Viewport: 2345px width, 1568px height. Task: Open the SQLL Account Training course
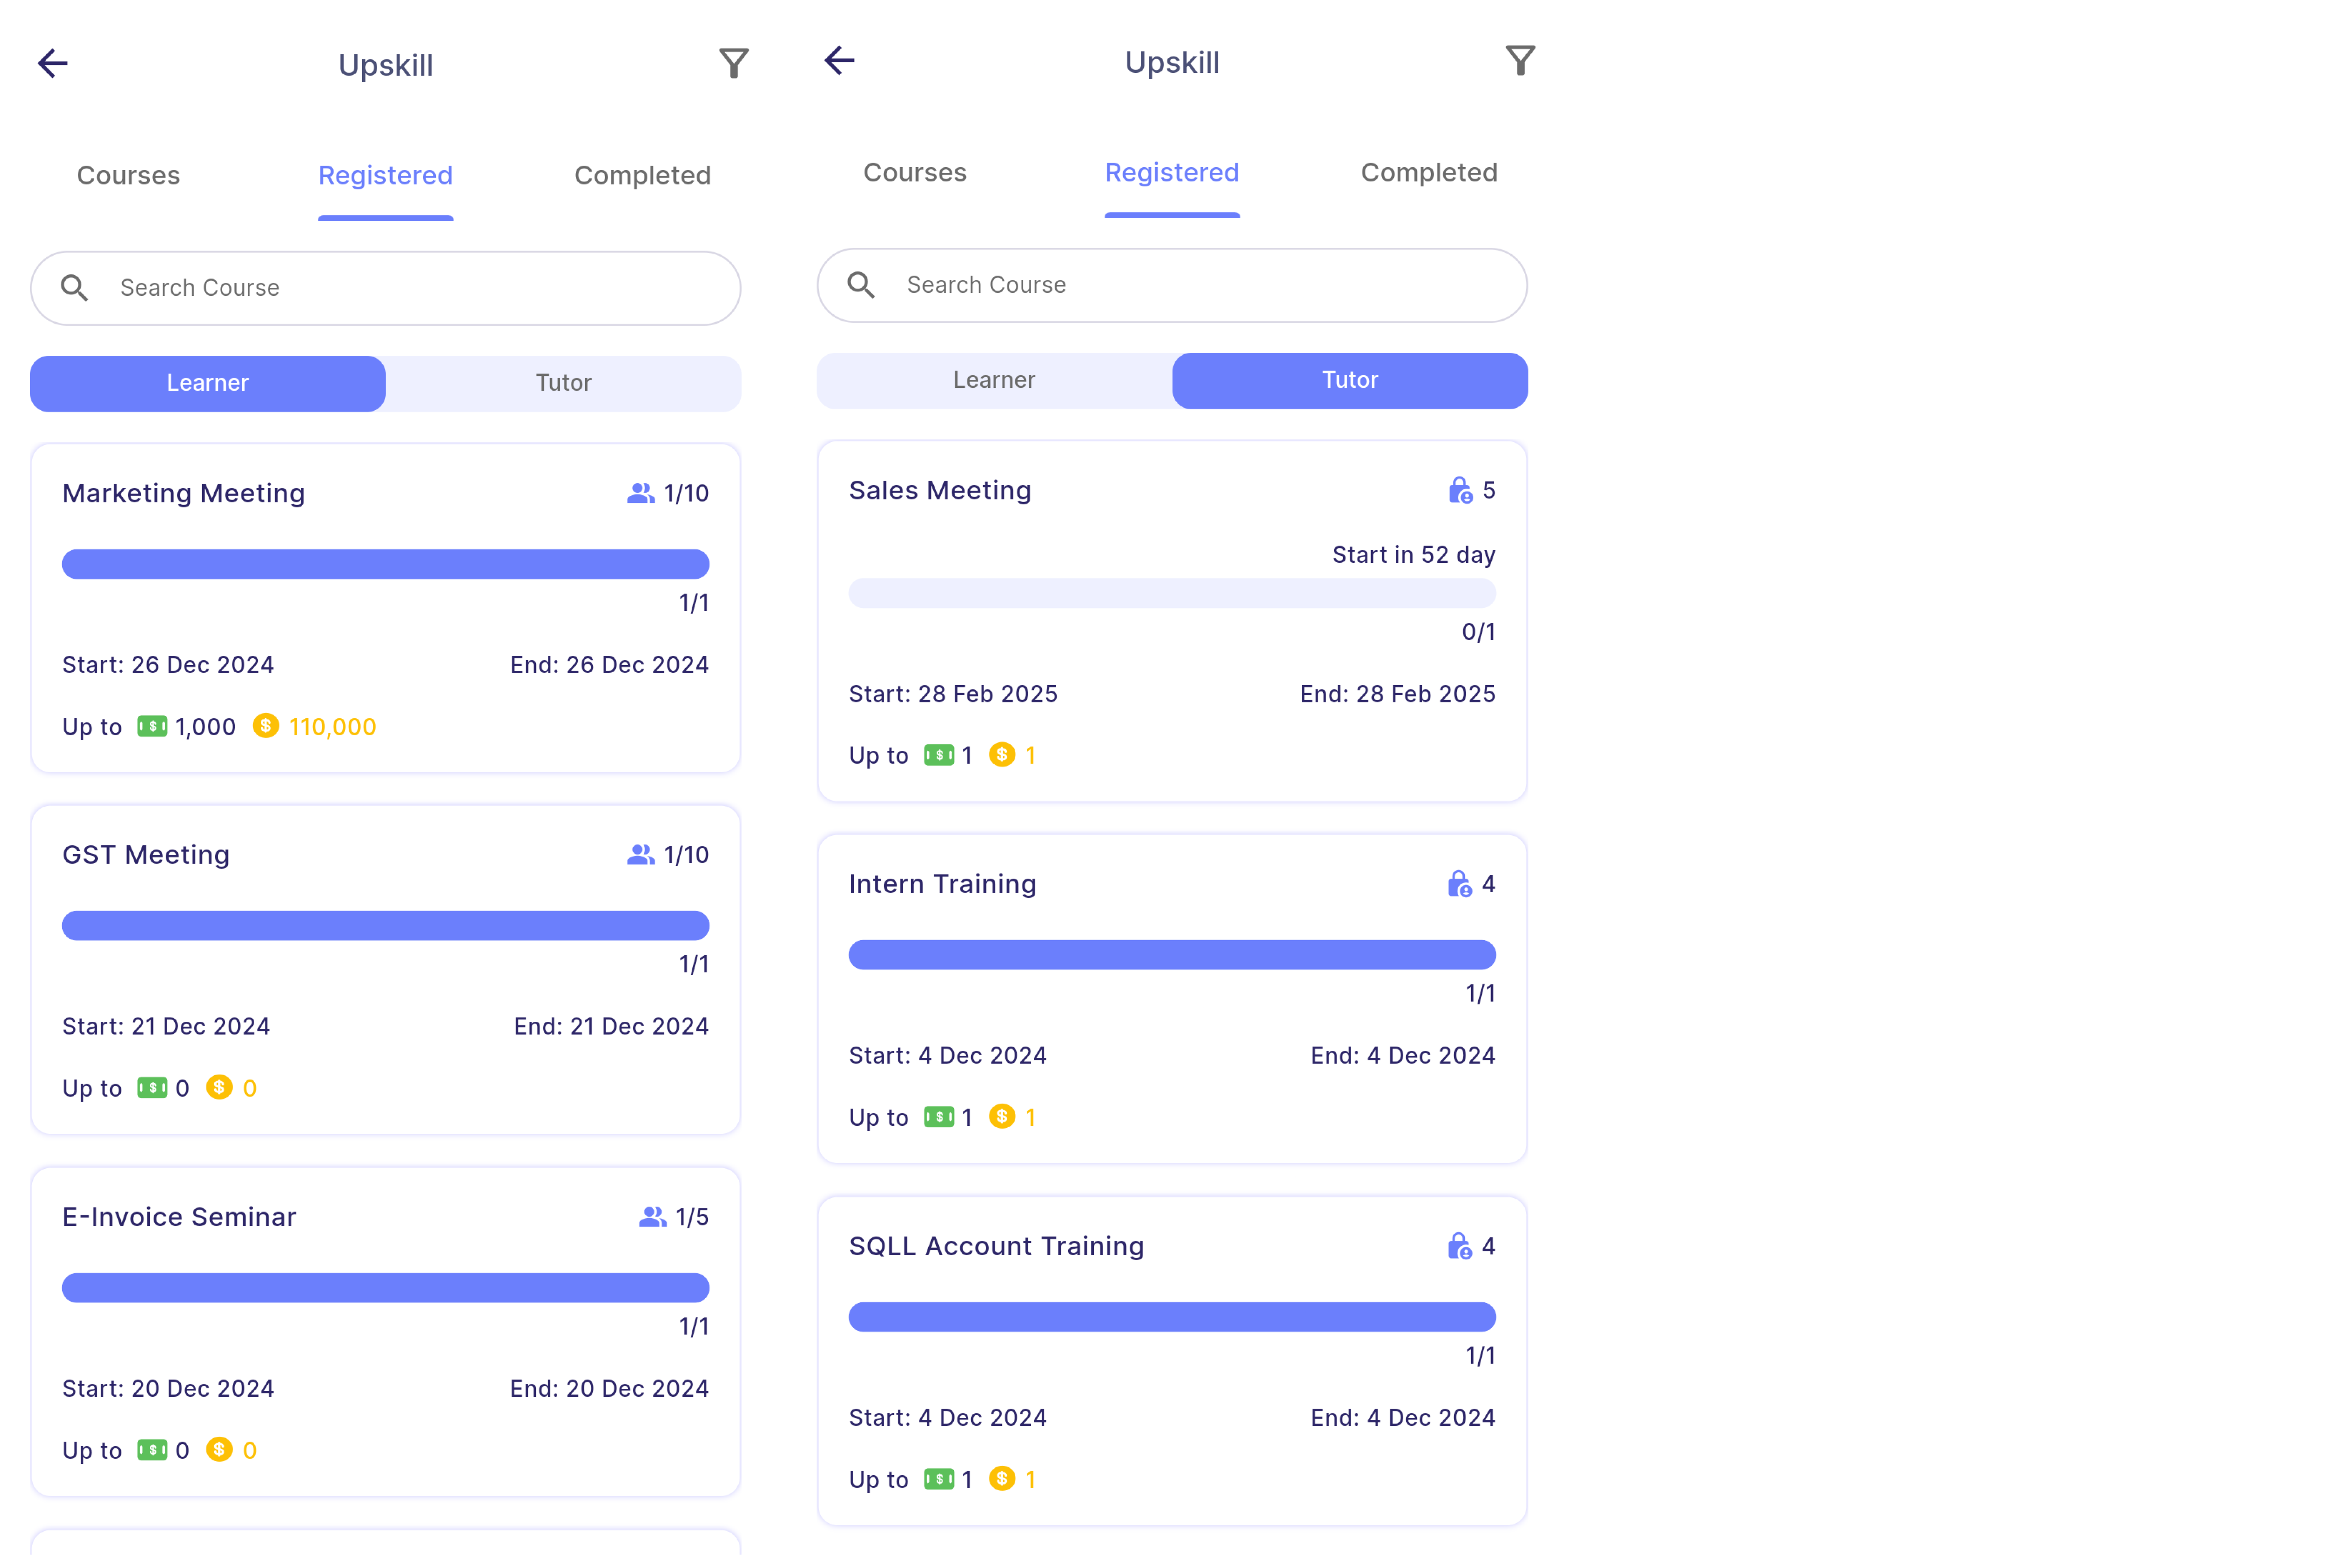(x=996, y=1246)
